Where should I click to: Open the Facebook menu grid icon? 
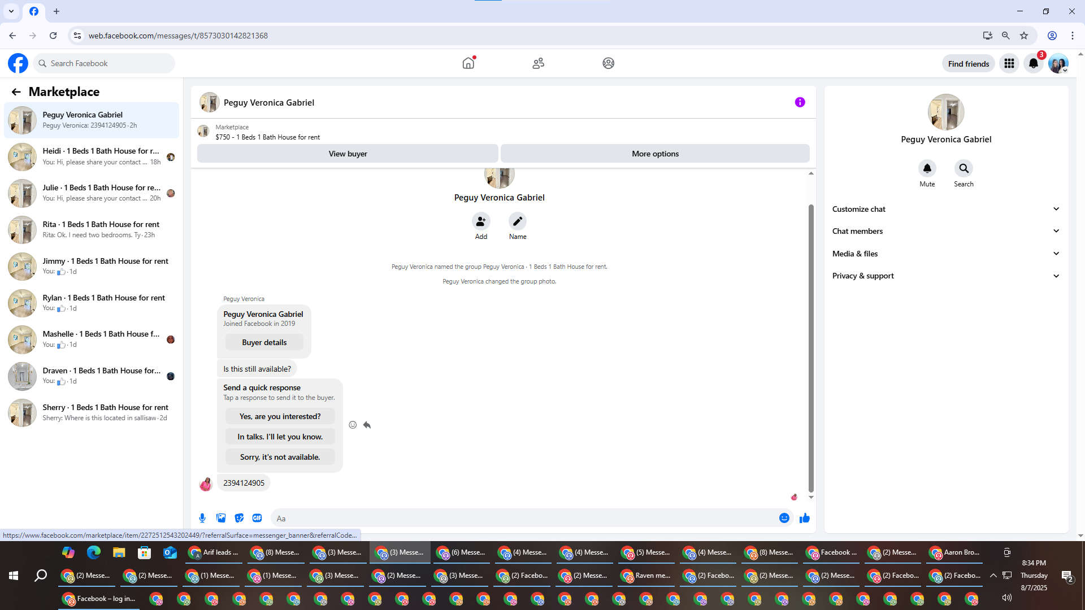click(x=1009, y=63)
